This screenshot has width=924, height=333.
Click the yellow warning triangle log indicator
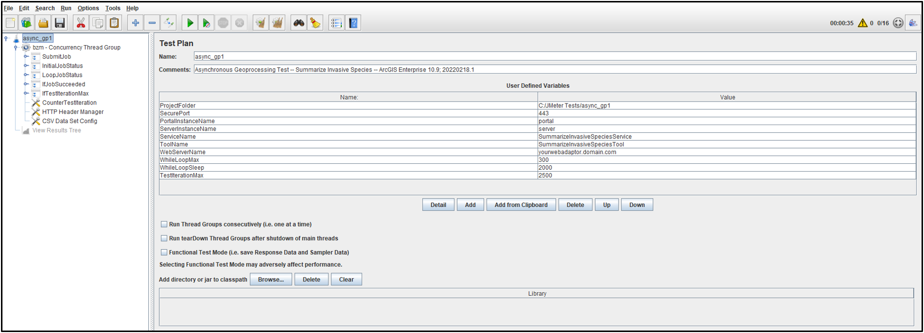[863, 23]
